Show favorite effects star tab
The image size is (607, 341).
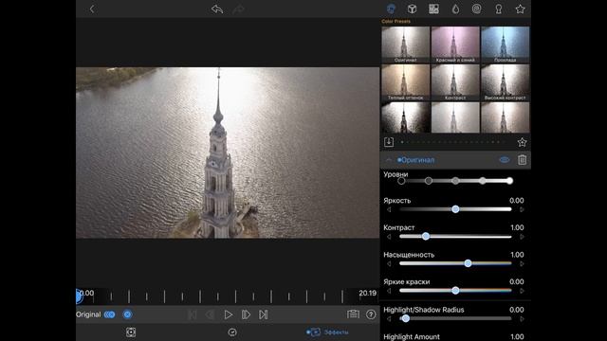(x=520, y=9)
